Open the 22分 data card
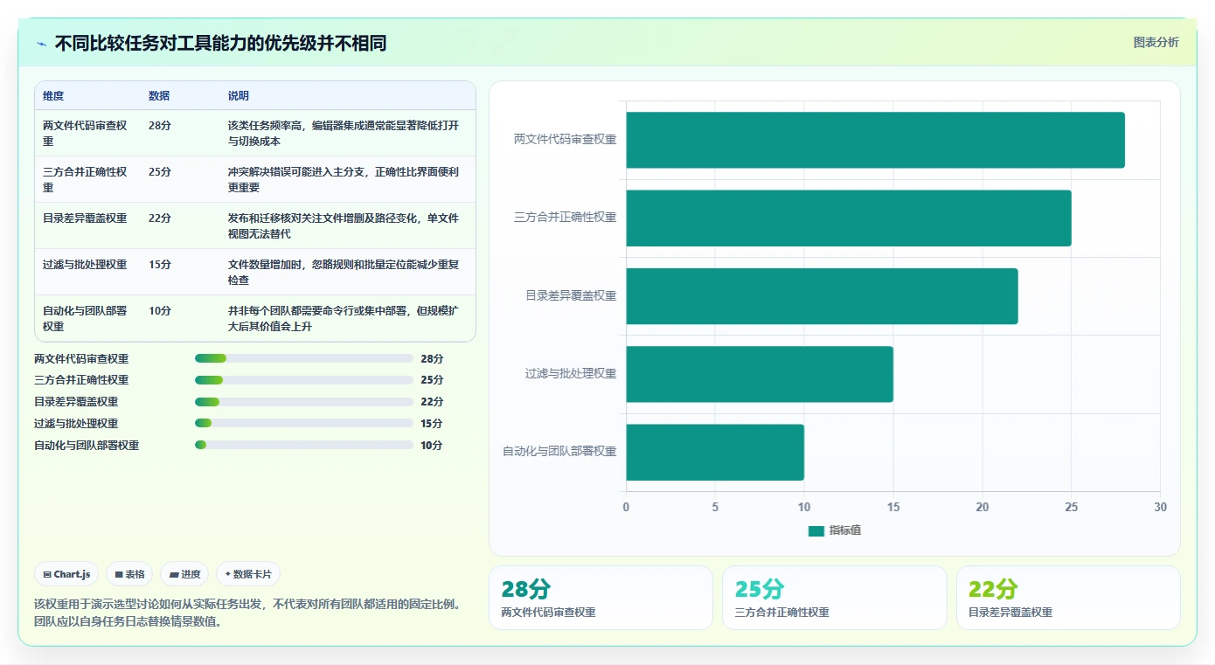This screenshot has width=1215, height=665. [x=1068, y=598]
